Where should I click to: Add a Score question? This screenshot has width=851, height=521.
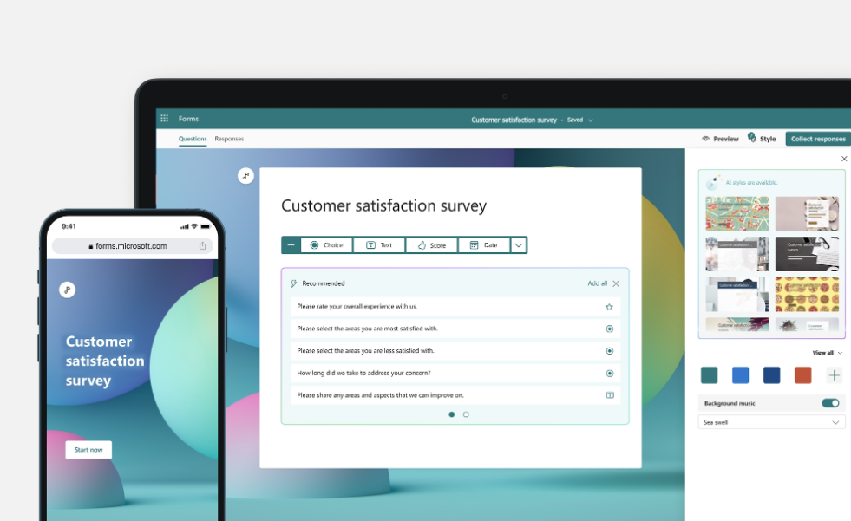click(431, 245)
